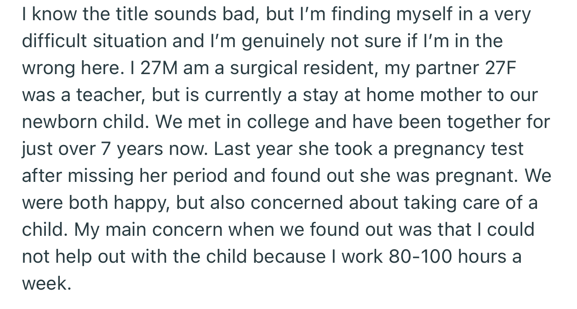577x309 pixels.
Task: Click the word "title" in the first line
Action: 129,14
